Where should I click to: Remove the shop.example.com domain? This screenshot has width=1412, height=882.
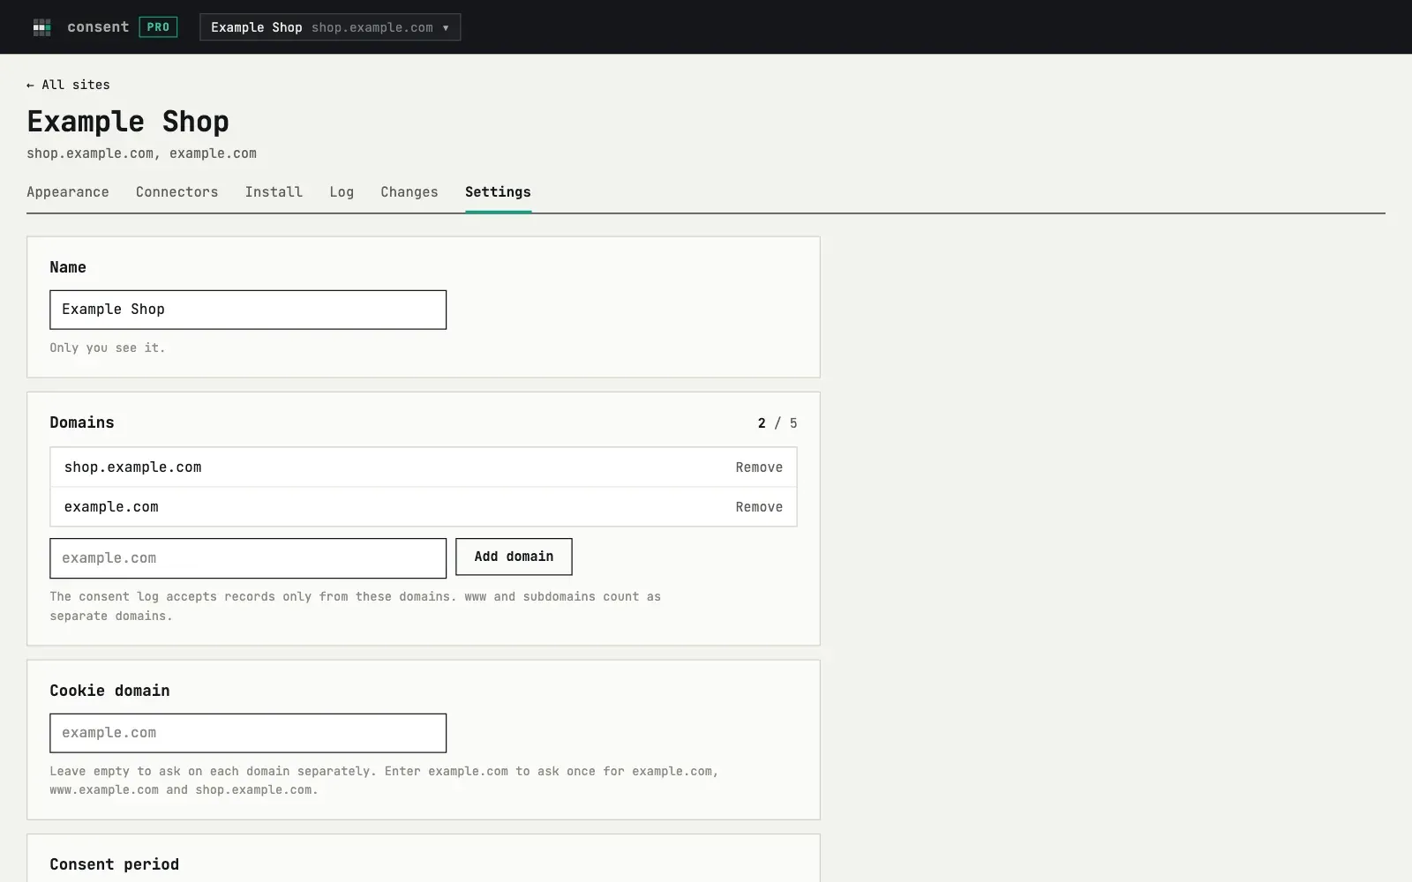click(759, 467)
